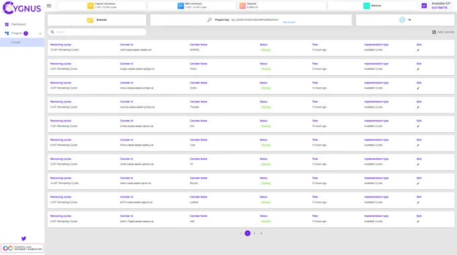This screenshot has height=255, width=457.
Task: Click the Coal row canister ID
Action: click(136, 145)
